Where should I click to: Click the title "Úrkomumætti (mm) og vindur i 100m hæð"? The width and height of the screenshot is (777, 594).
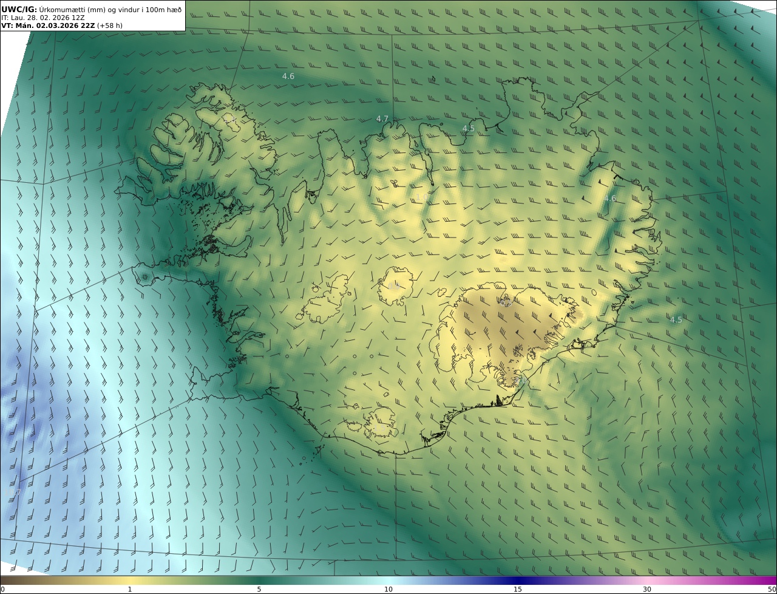[110, 9]
